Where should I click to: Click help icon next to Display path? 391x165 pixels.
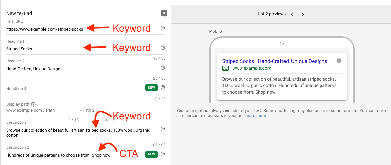pos(33,104)
